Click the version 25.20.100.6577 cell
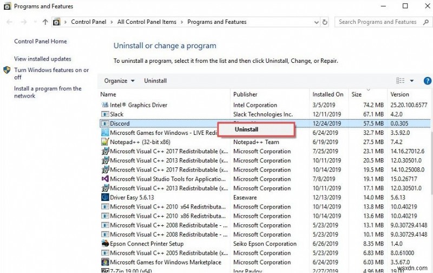This screenshot has width=433, height=273. pyautogui.click(x=409, y=105)
